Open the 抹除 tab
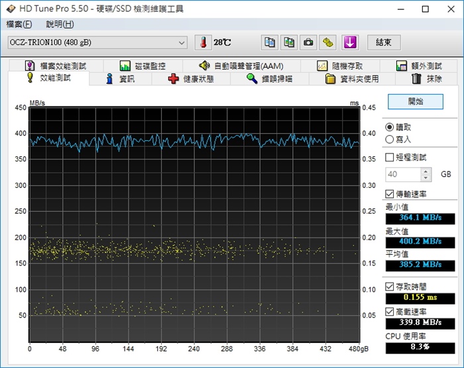464x368 pixels. point(426,79)
